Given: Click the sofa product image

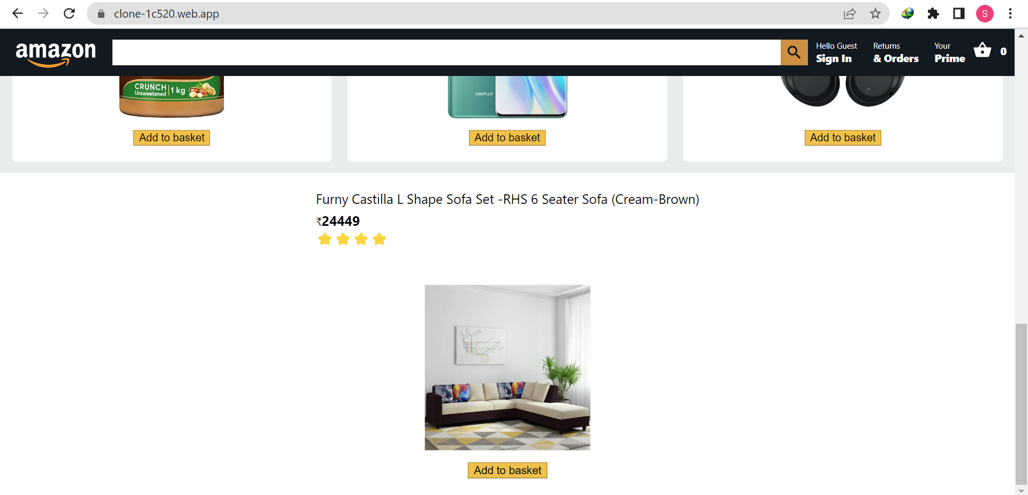Looking at the screenshot, I should (x=508, y=368).
